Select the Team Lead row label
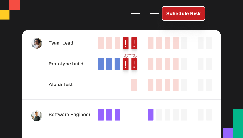243x138 pixels. tap(61, 43)
